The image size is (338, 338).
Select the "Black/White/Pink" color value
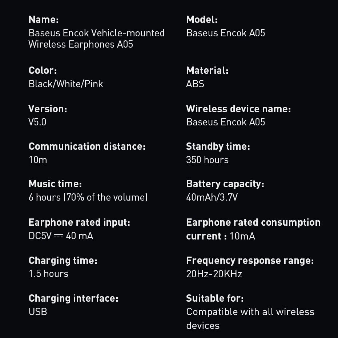pyautogui.click(x=66, y=84)
